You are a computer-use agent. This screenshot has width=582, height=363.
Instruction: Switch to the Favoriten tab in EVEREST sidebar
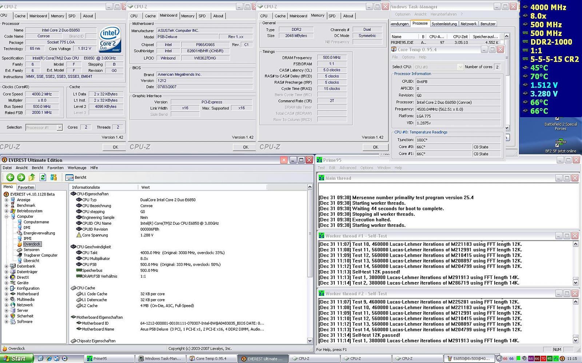[x=26, y=187]
